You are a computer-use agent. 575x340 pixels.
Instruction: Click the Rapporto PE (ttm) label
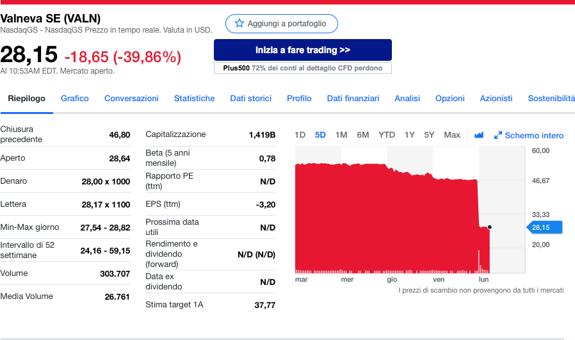tap(170, 181)
